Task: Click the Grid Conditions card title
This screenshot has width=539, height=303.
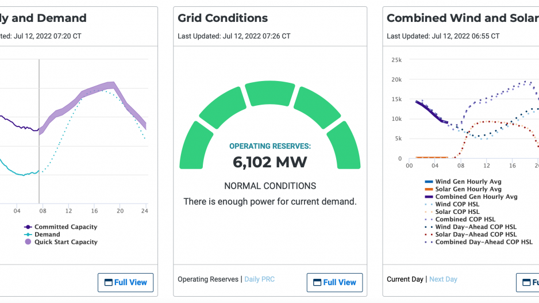Action: coord(223,18)
